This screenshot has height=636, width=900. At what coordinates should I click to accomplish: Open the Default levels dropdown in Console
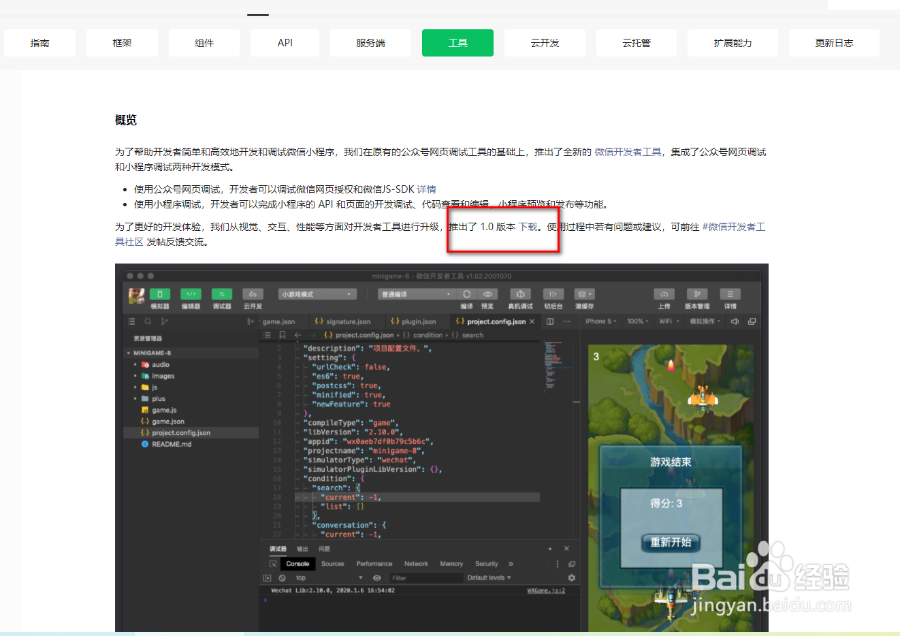coord(489,577)
